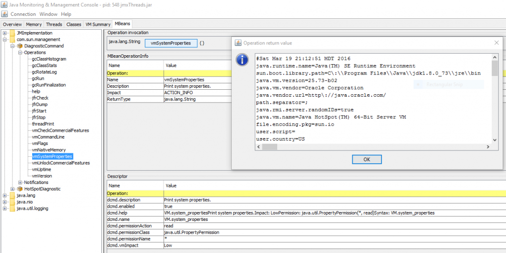Select jfrCheck operation
Viewport: 506px width, 253px height.
pyautogui.click(x=41, y=98)
